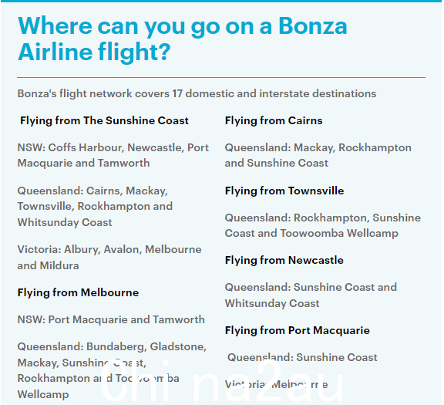The image size is (444, 405).
Task: Select the Queensland Bundaberg, Gladstone paragraph
Action: 112,370
